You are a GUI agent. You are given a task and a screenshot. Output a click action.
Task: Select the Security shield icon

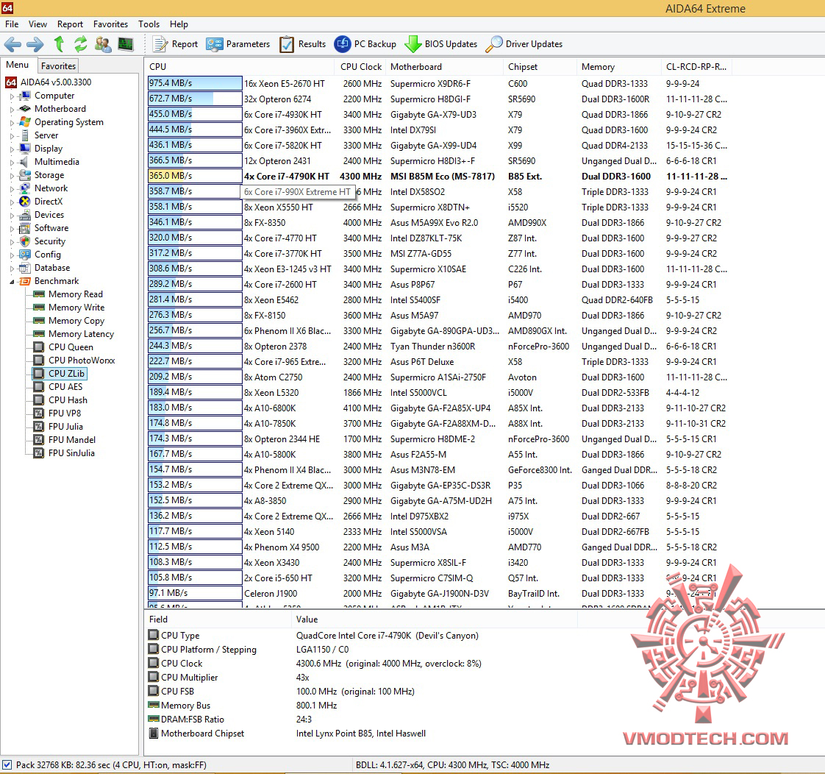(x=25, y=241)
